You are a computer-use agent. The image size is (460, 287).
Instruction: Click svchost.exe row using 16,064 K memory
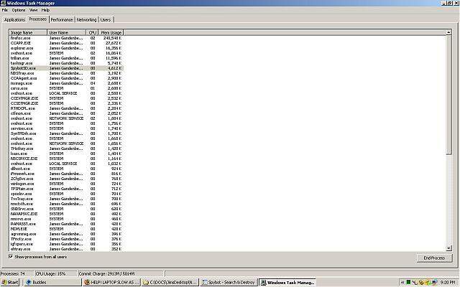(66, 53)
